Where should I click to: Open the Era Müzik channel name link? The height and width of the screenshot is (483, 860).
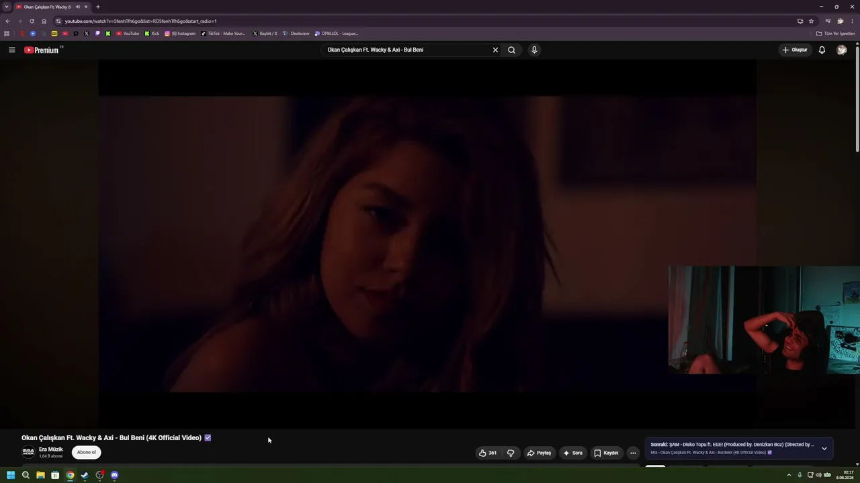point(51,449)
